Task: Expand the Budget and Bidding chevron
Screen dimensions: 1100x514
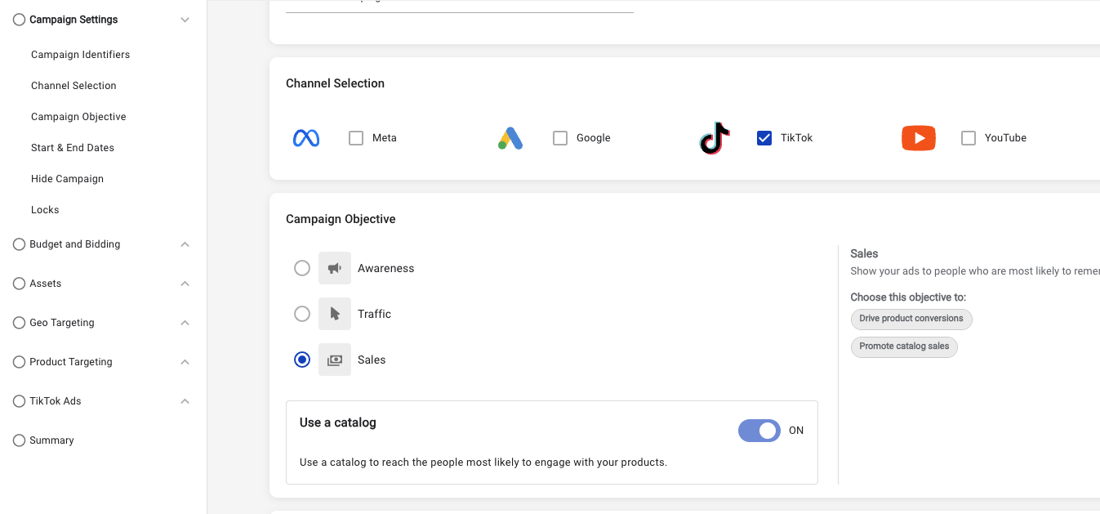Action: click(185, 244)
